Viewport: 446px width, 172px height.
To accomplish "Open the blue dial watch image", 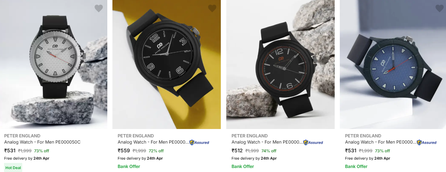I will 393,64.
